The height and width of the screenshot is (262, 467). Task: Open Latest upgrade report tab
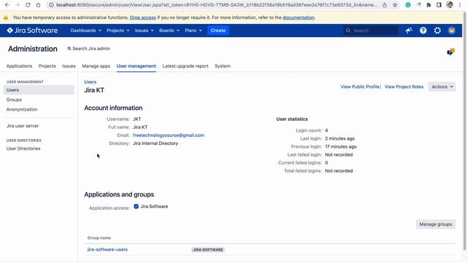click(x=185, y=66)
